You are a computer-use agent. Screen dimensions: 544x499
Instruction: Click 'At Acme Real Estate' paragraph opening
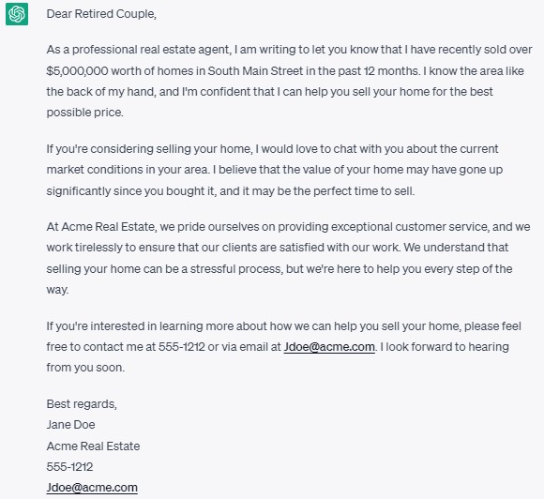pos(100,227)
